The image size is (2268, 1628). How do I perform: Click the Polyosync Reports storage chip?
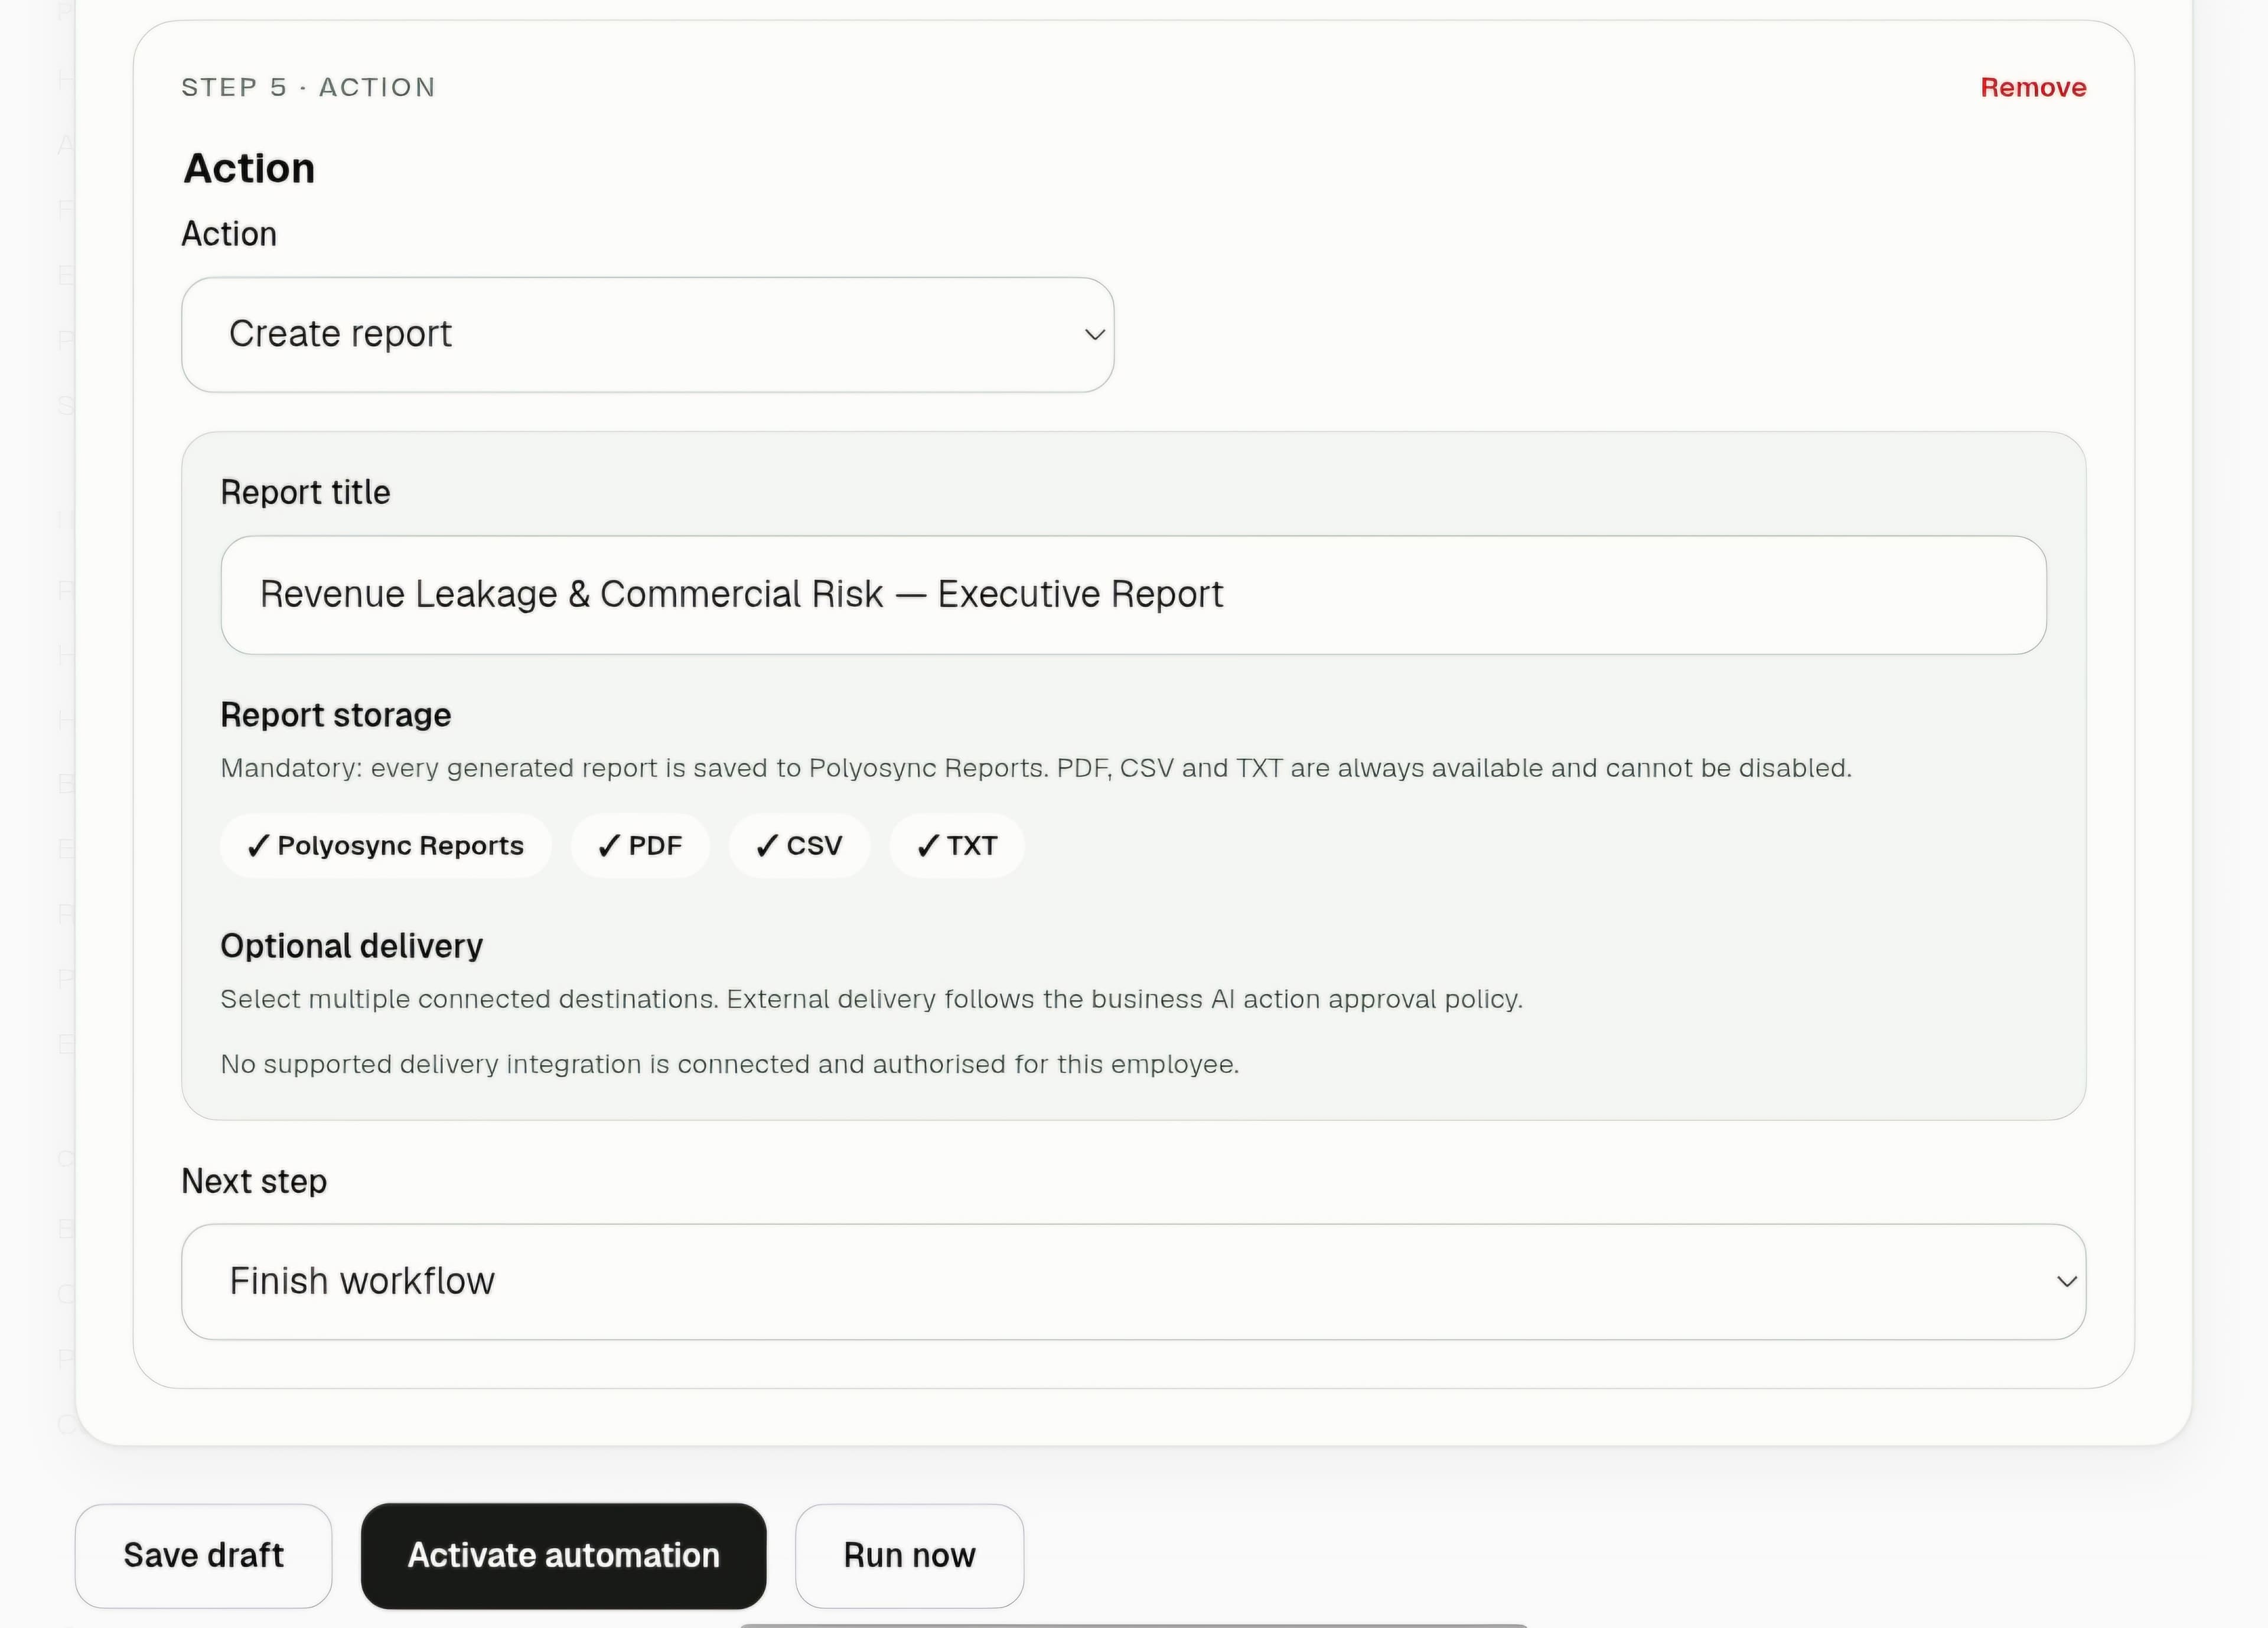click(x=386, y=846)
